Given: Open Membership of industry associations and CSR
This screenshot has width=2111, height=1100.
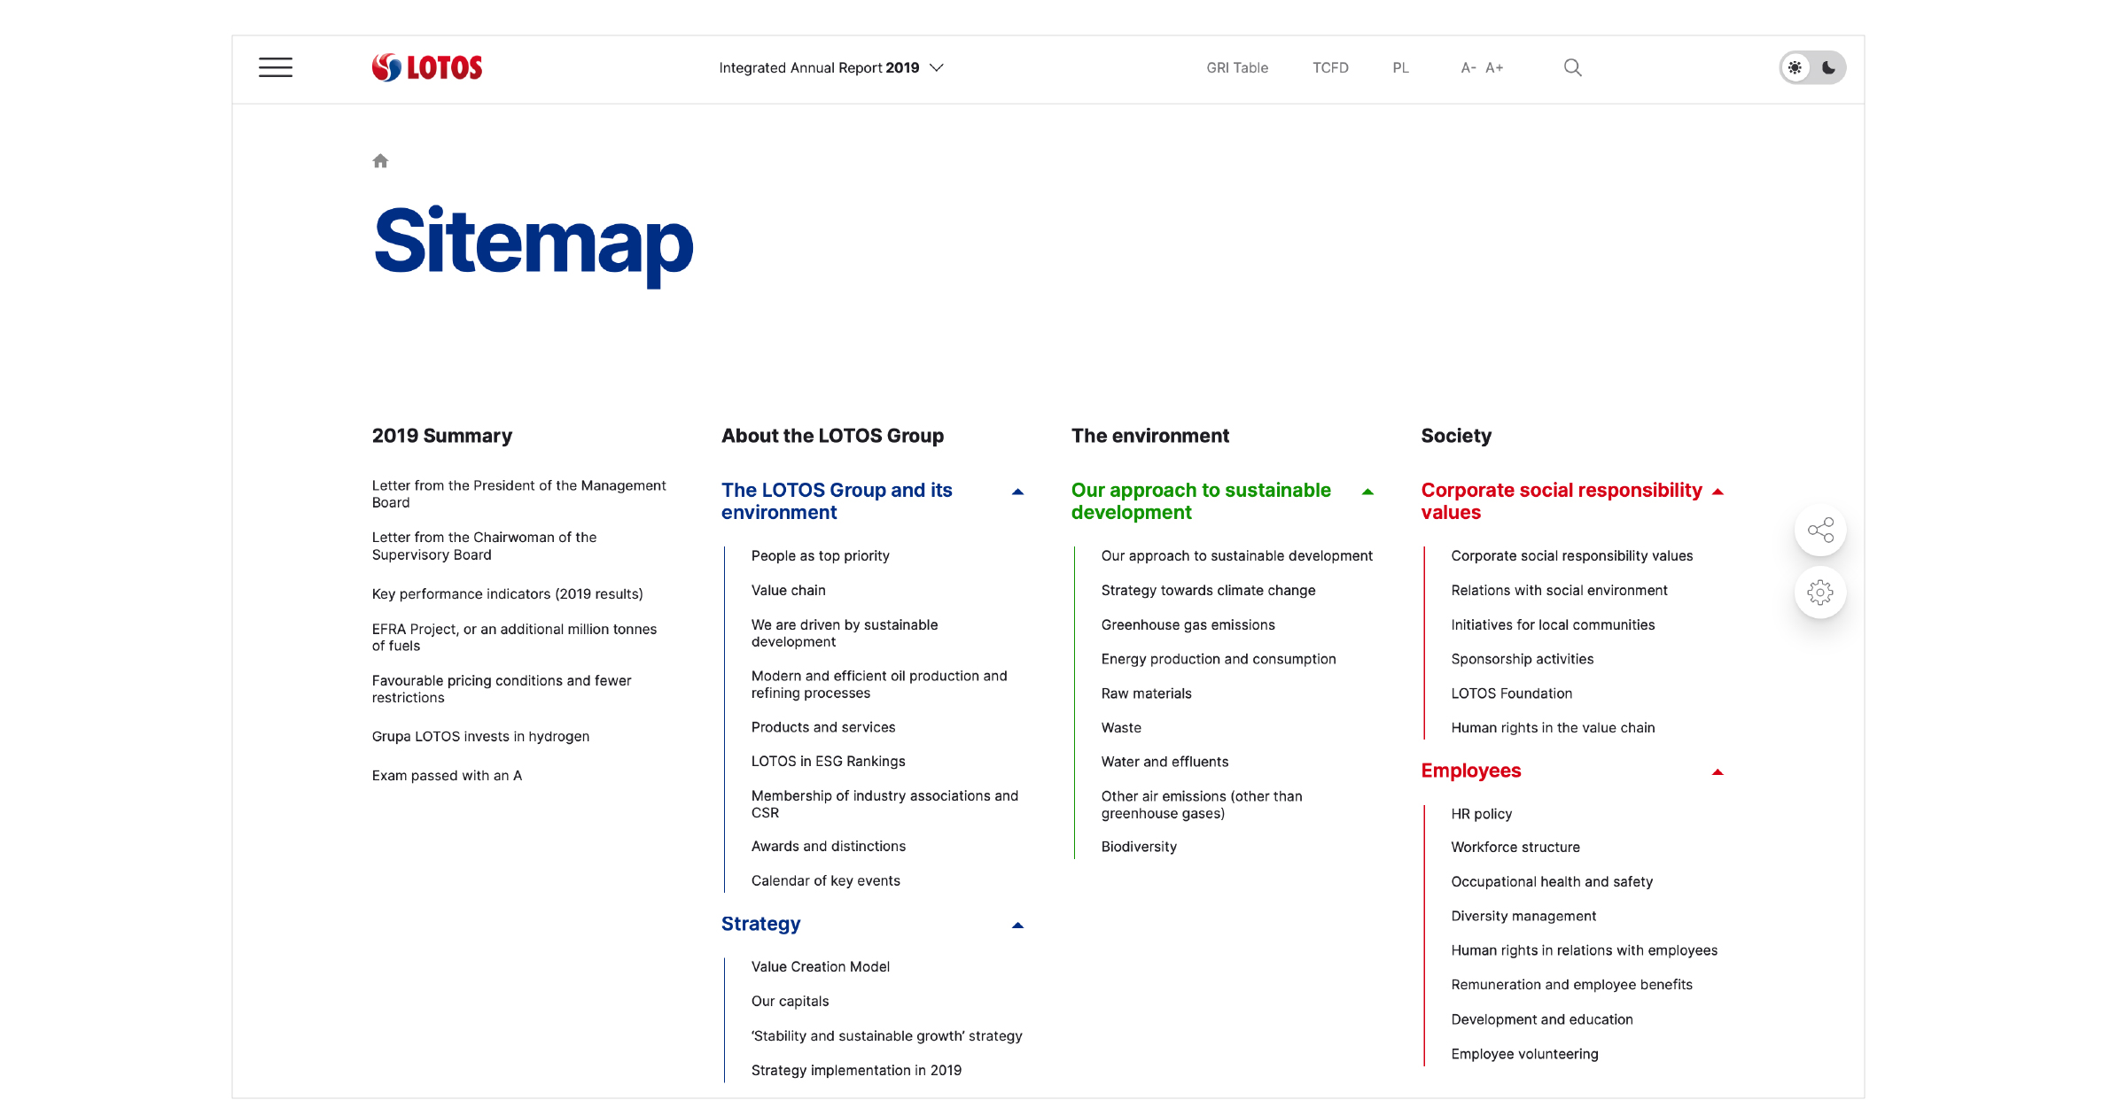Looking at the screenshot, I should 885,804.
